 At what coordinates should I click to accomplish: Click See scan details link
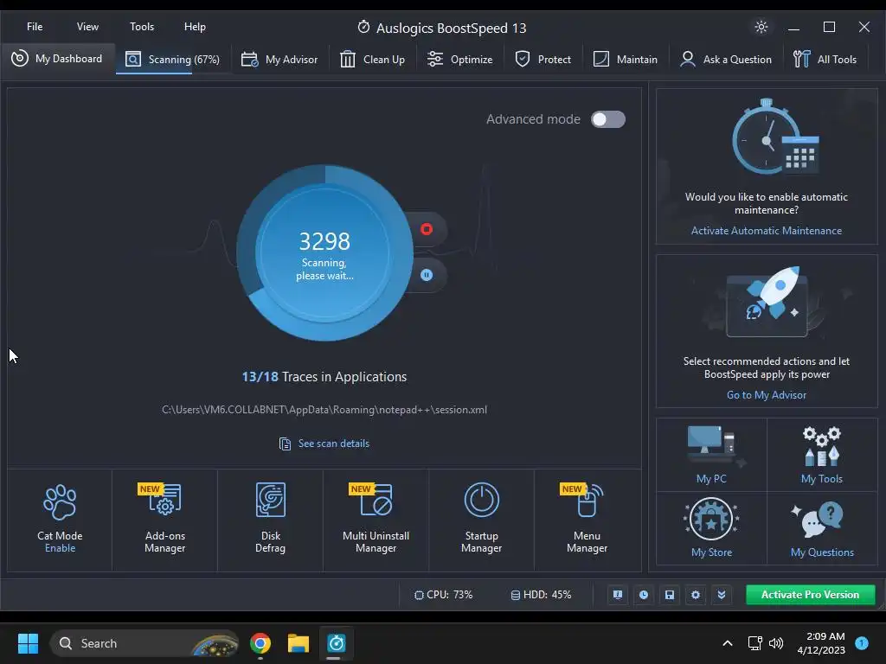pos(324,444)
